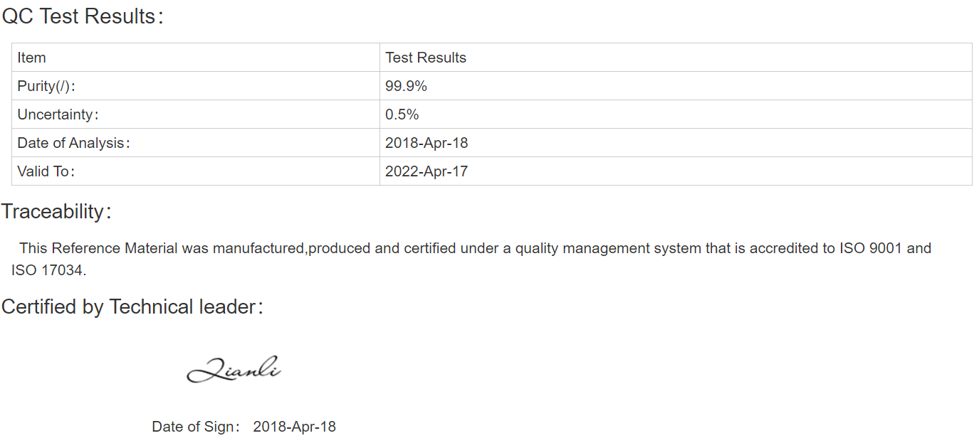Click the Uncertainty row label
Image resolution: width=979 pixels, height=448 pixels.
(x=58, y=114)
